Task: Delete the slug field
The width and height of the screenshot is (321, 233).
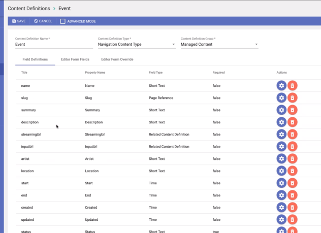Action: pyautogui.click(x=293, y=98)
